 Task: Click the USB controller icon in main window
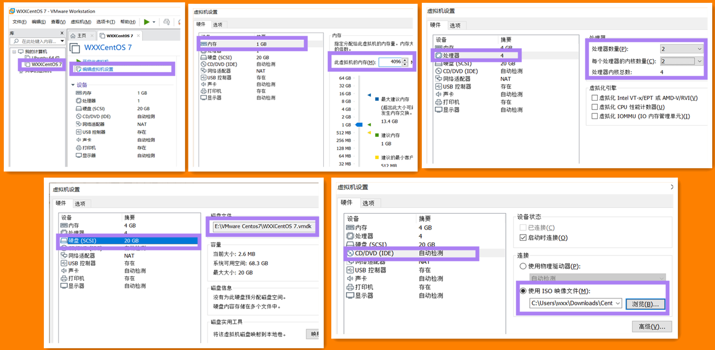pyautogui.click(x=79, y=132)
